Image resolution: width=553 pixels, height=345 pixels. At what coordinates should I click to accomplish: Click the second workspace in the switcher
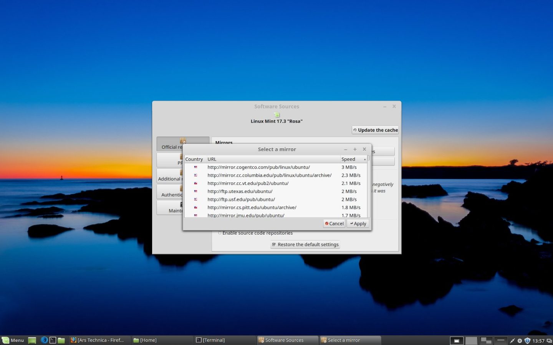(471, 340)
